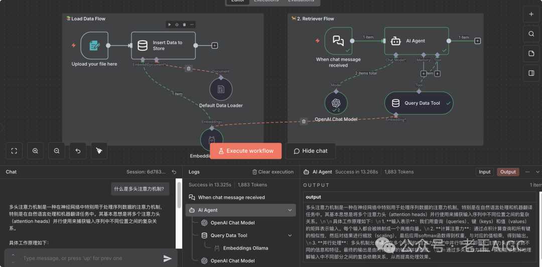The image size is (542, 267).
Task: Collapse Query Data Tool log chevron
Action: [290, 235]
